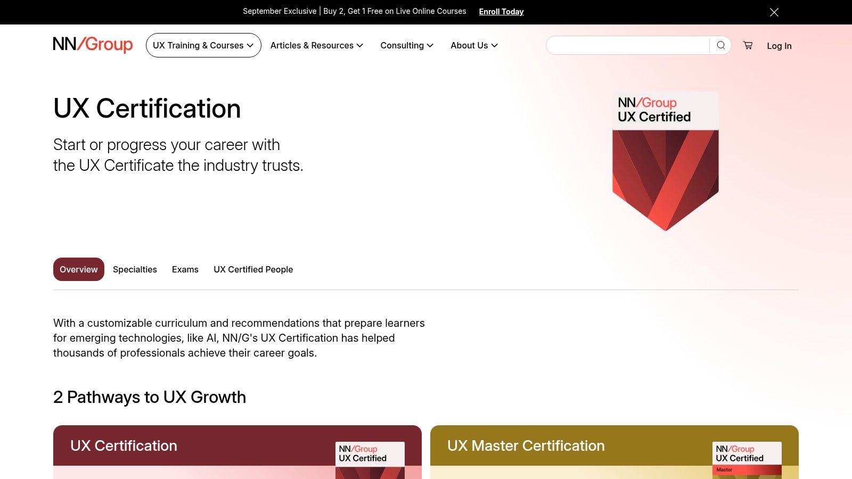Click the Enroll Today link
This screenshot has height=479, width=852.
[x=501, y=11]
